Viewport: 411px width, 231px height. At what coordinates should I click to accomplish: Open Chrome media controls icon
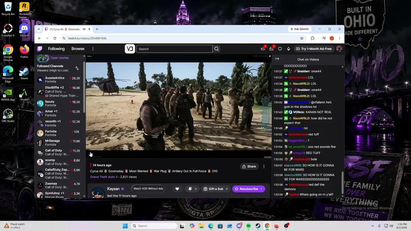(323, 38)
